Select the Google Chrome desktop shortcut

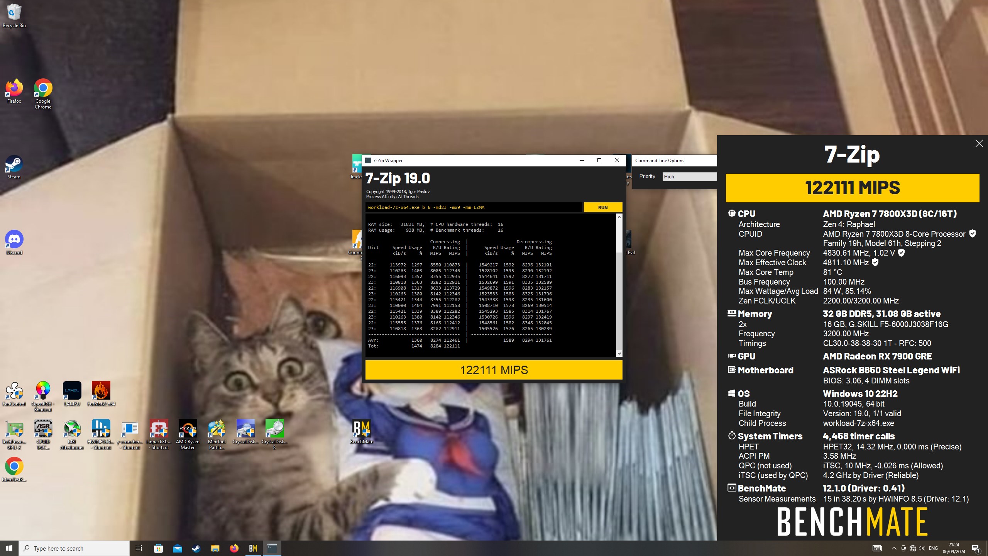43,94
